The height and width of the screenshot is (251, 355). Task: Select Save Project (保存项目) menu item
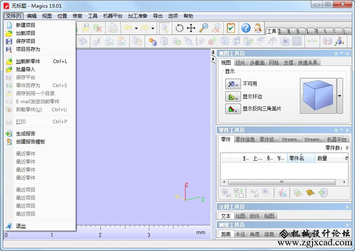point(40,41)
